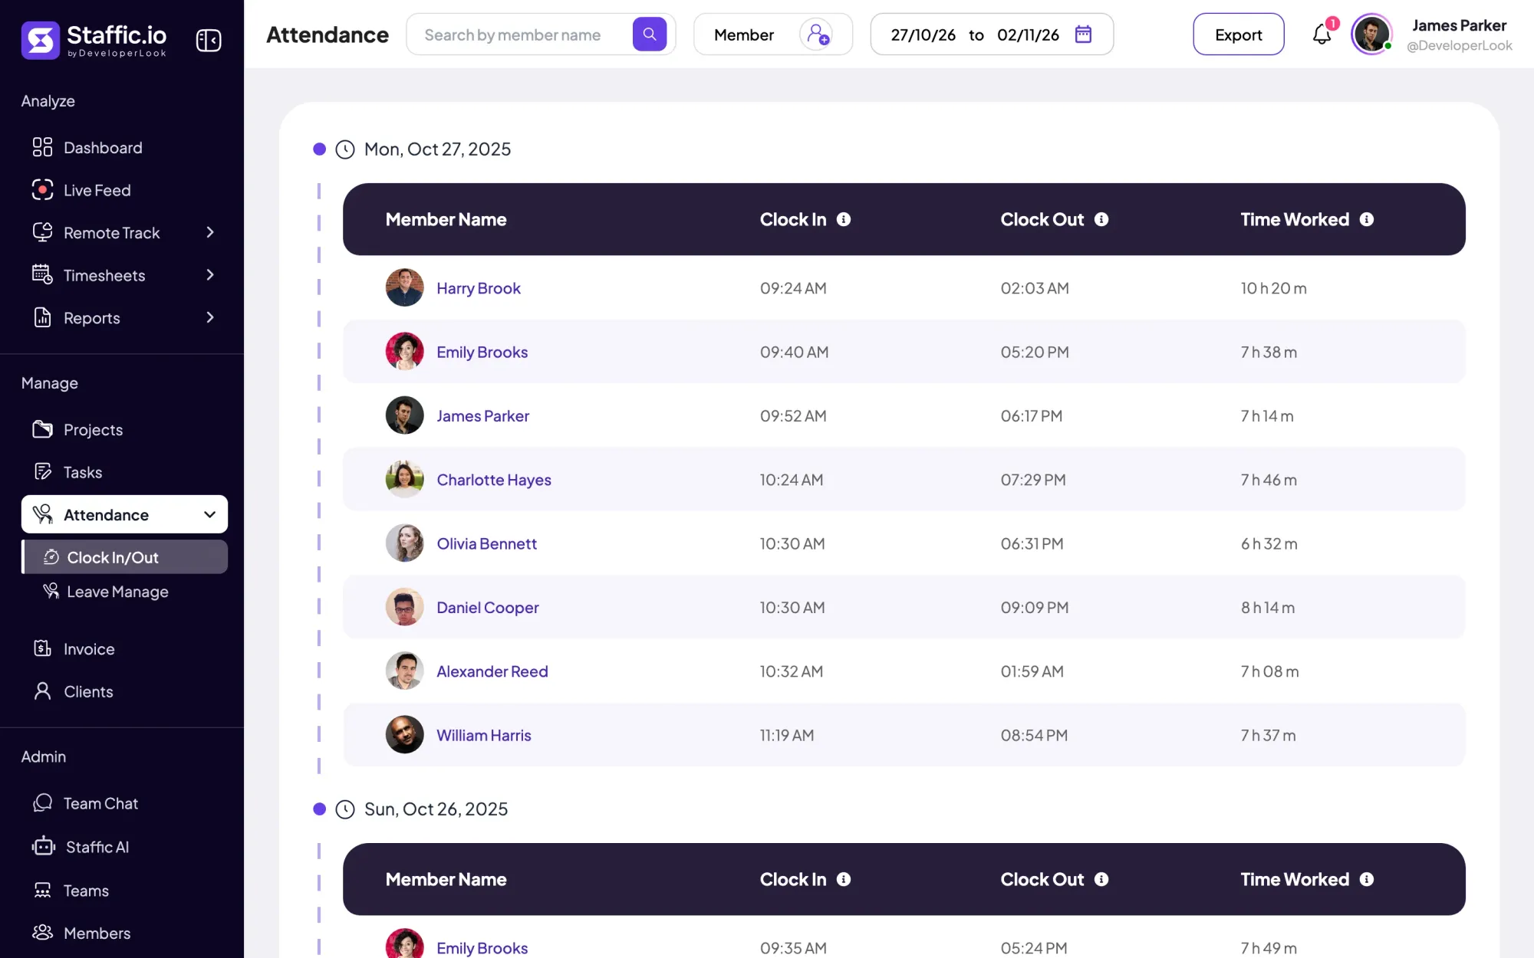Expand the Timesheets submenu chevron
This screenshot has height=958, width=1534.
click(x=210, y=275)
